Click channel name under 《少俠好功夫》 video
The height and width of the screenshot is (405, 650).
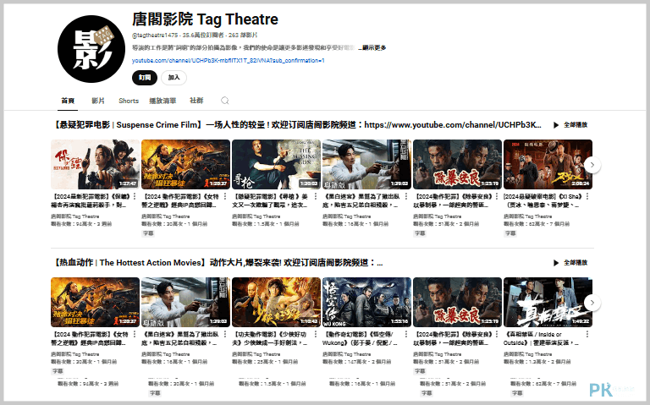coord(256,354)
